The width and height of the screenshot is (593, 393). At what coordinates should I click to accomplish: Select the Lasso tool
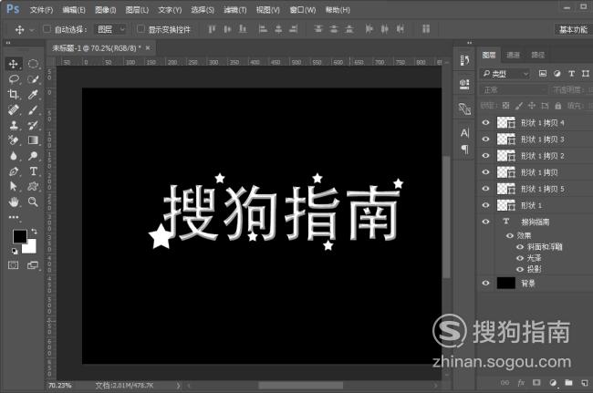tap(14, 79)
